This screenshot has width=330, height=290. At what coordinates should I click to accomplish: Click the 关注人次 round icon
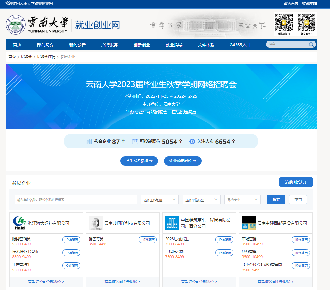tap(192, 141)
